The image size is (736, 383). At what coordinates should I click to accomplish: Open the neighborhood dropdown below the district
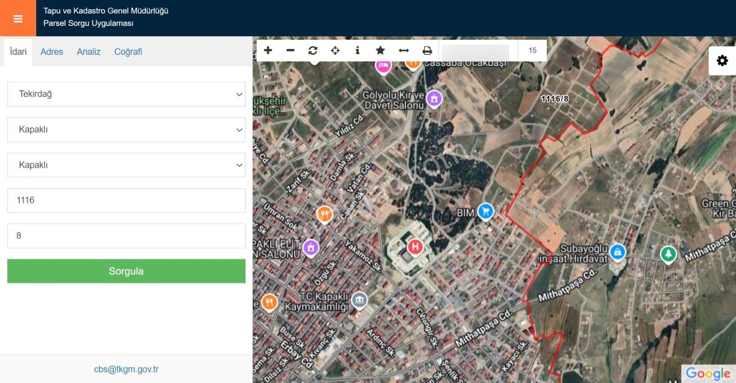coord(126,165)
